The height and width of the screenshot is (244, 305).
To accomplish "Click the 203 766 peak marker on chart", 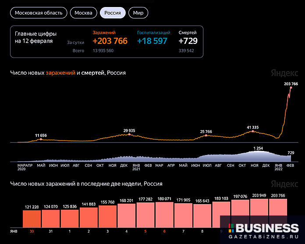I will coord(291,88).
